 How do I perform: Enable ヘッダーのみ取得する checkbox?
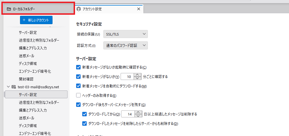(x=78, y=95)
